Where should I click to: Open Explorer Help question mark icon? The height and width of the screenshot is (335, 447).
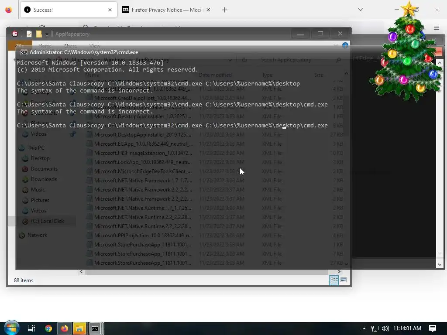(x=345, y=45)
